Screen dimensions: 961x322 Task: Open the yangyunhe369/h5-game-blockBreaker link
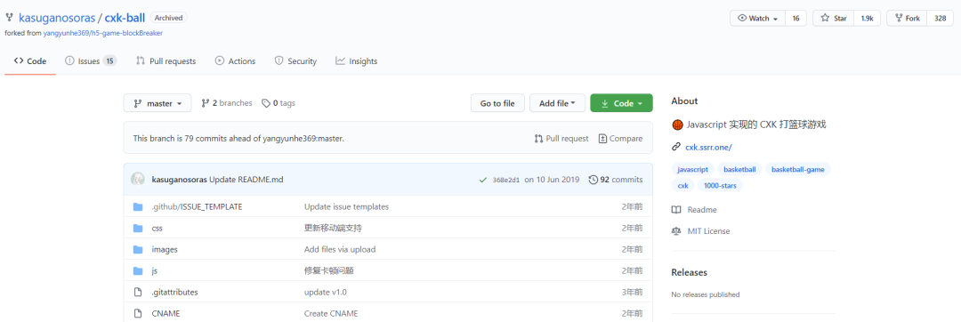103,33
